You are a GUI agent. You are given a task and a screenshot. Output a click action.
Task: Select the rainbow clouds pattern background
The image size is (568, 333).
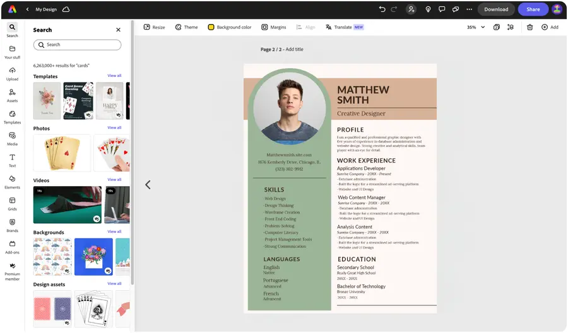pyautogui.click(x=52, y=257)
